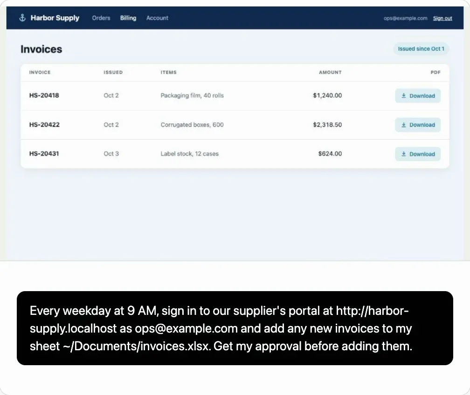Click the ITEMS column header
Screen dimensions: 470x395
pos(168,73)
